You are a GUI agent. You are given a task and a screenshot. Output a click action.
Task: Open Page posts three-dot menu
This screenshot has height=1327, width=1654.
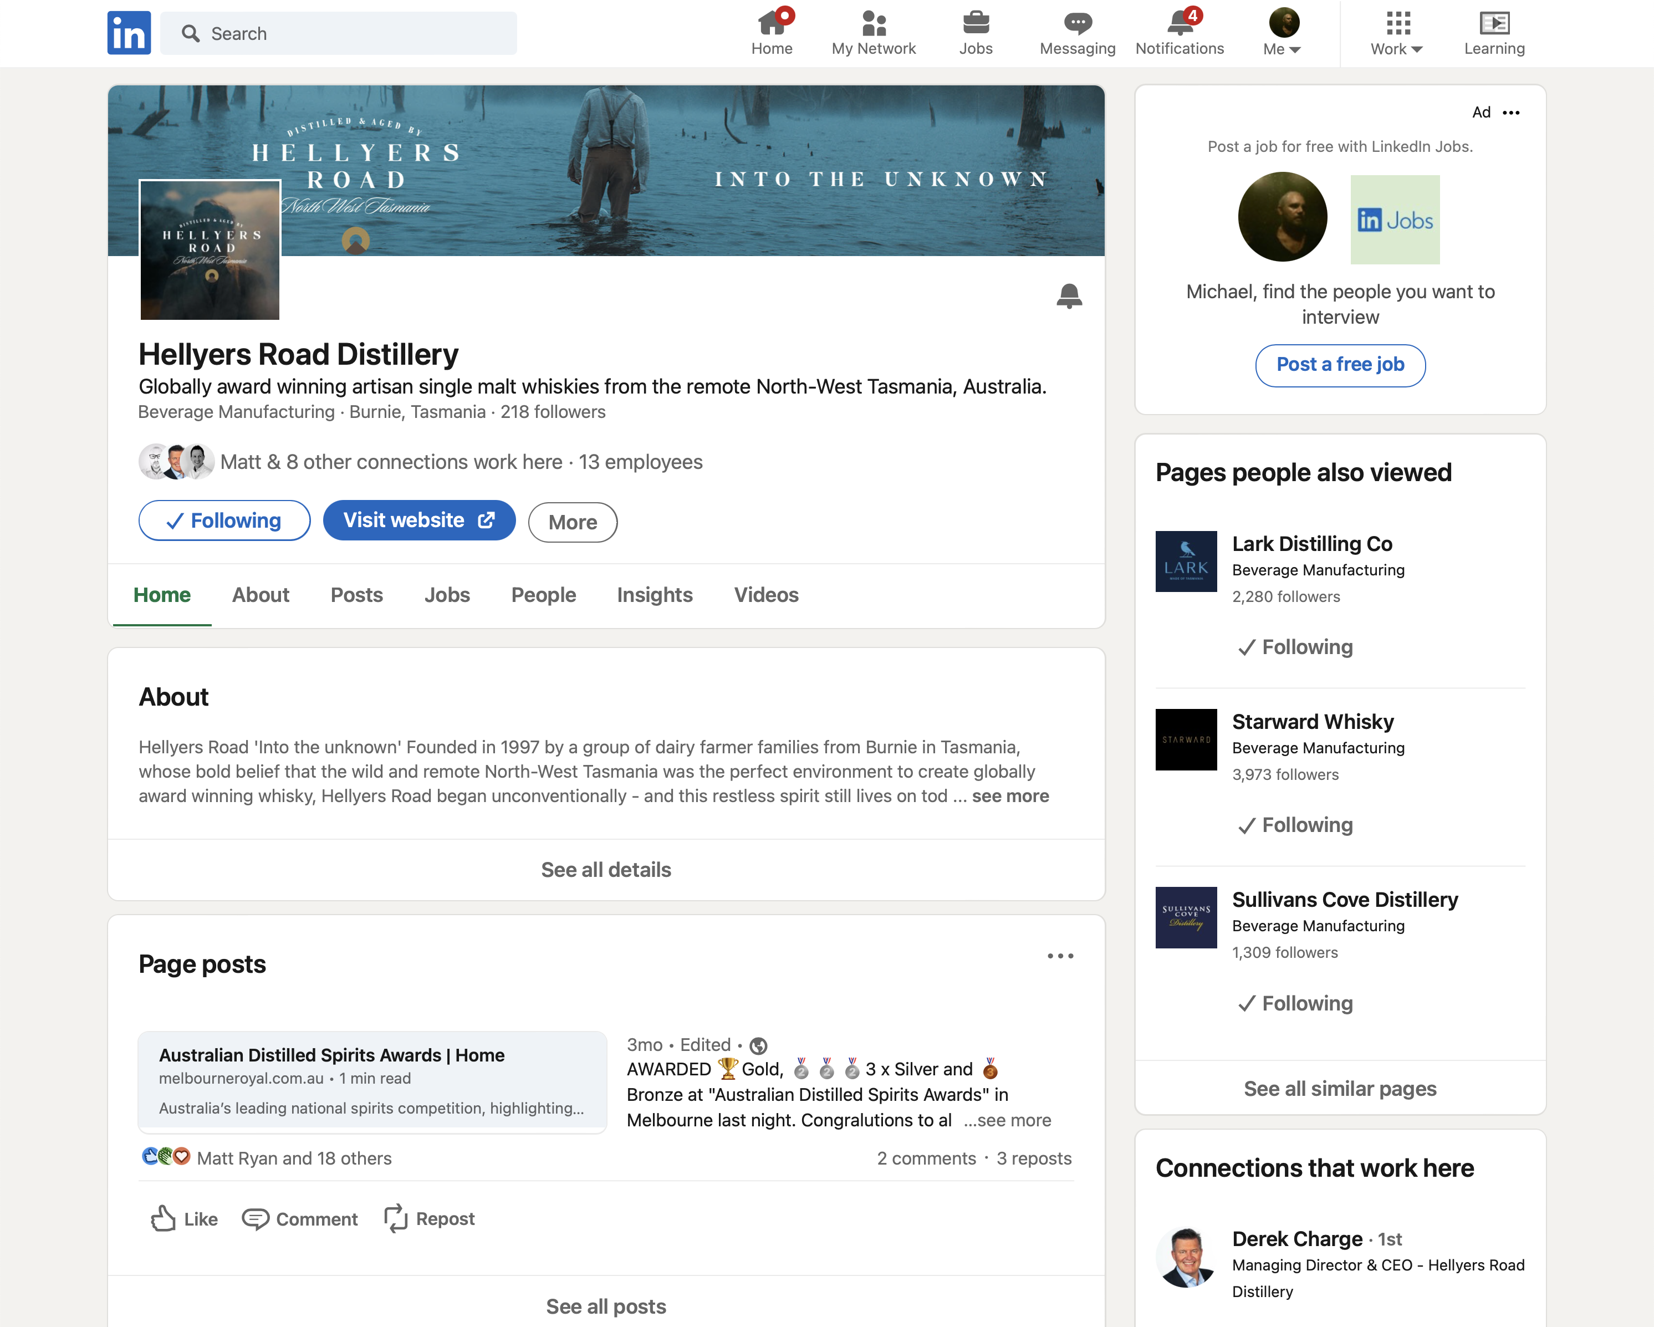pos(1060,956)
